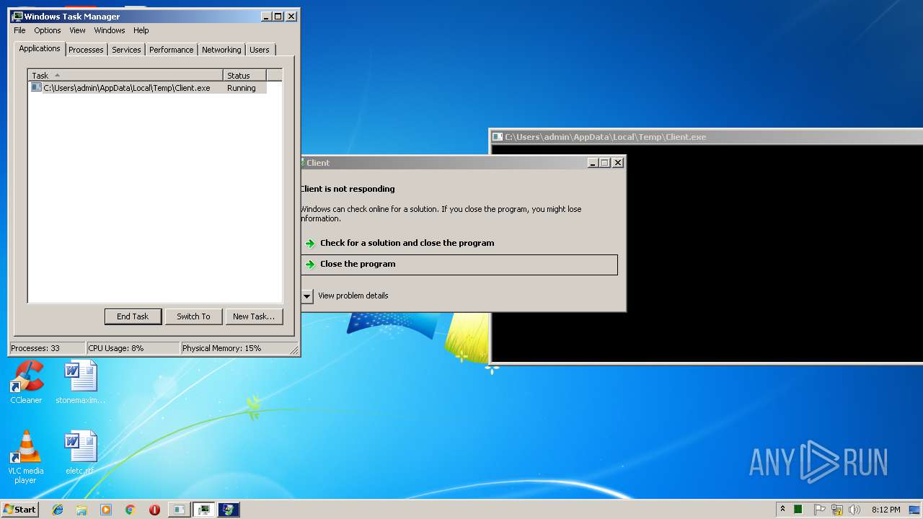Open the Help menu in Task Manager
Screen dimensions: 923x519
pos(141,30)
